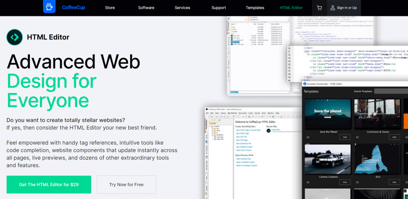This screenshot has width=408, height=199.
Task: Click the recent file index.html icon
Action: pyautogui.click(x=269, y=131)
